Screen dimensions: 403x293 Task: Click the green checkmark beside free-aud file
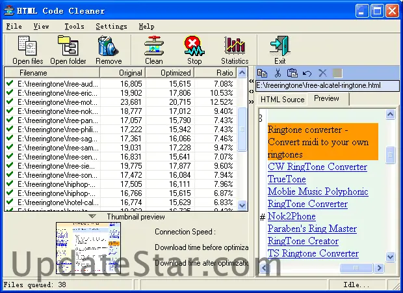click(x=10, y=83)
